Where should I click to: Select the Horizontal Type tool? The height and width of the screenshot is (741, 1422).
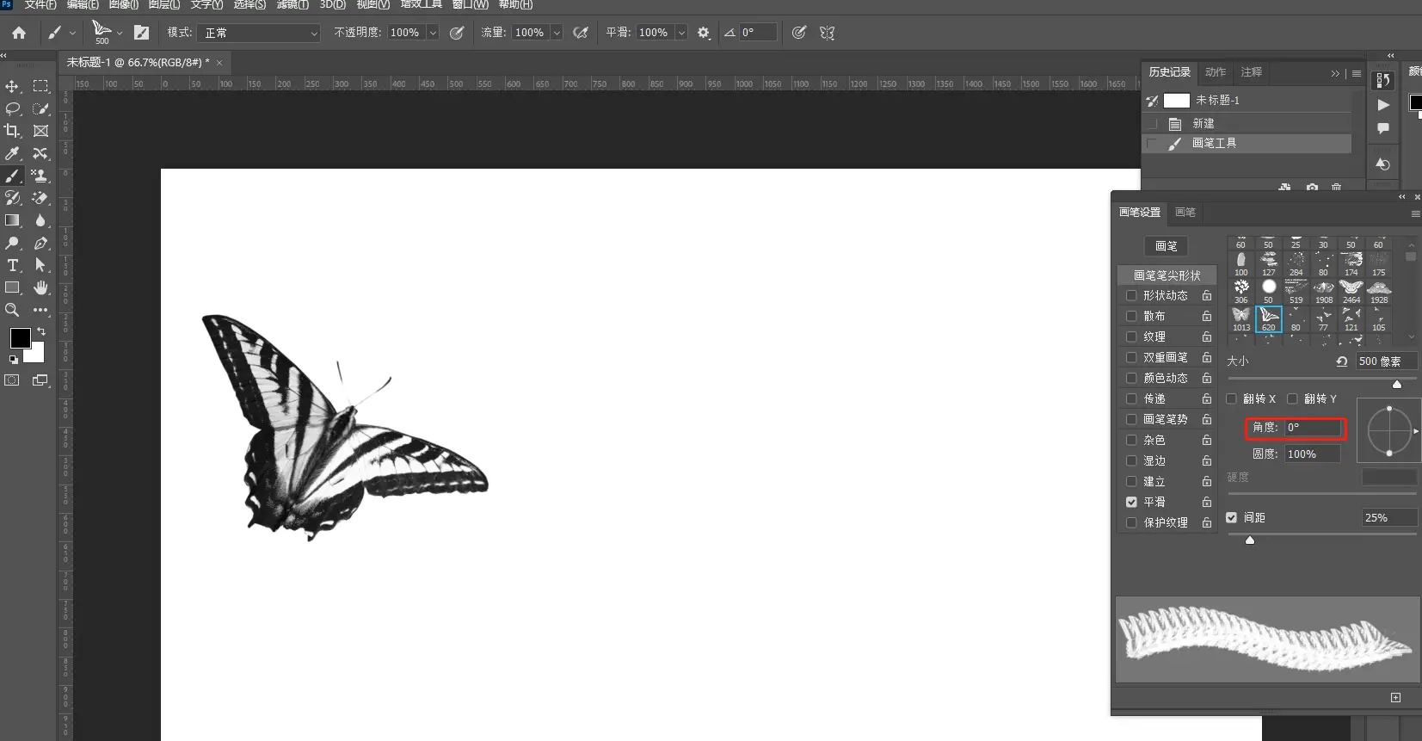(x=13, y=265)
